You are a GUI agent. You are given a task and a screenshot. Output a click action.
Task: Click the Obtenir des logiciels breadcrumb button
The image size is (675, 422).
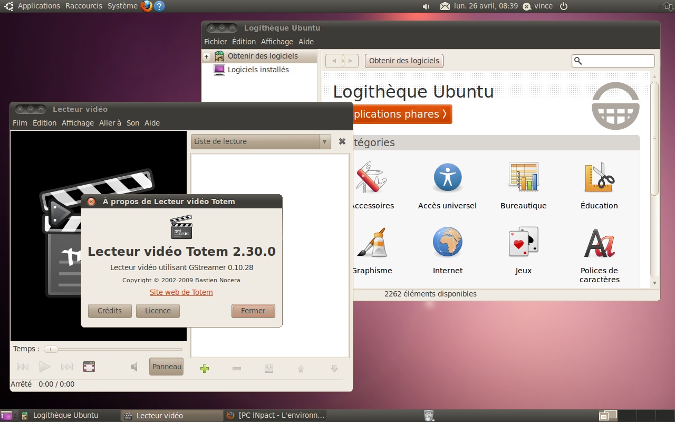coord(404,61)
